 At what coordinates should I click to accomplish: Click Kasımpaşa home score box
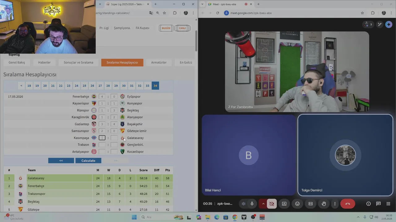pyautogui.click(x=102, y=138)
